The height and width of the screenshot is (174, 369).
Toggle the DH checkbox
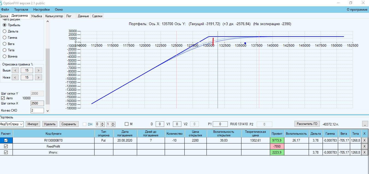pyautogui.click(x=84, y=124)
